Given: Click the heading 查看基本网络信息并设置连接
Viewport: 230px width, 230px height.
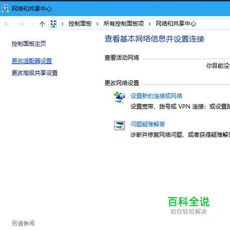Looking at the screenshot, I should click(154, 39).
